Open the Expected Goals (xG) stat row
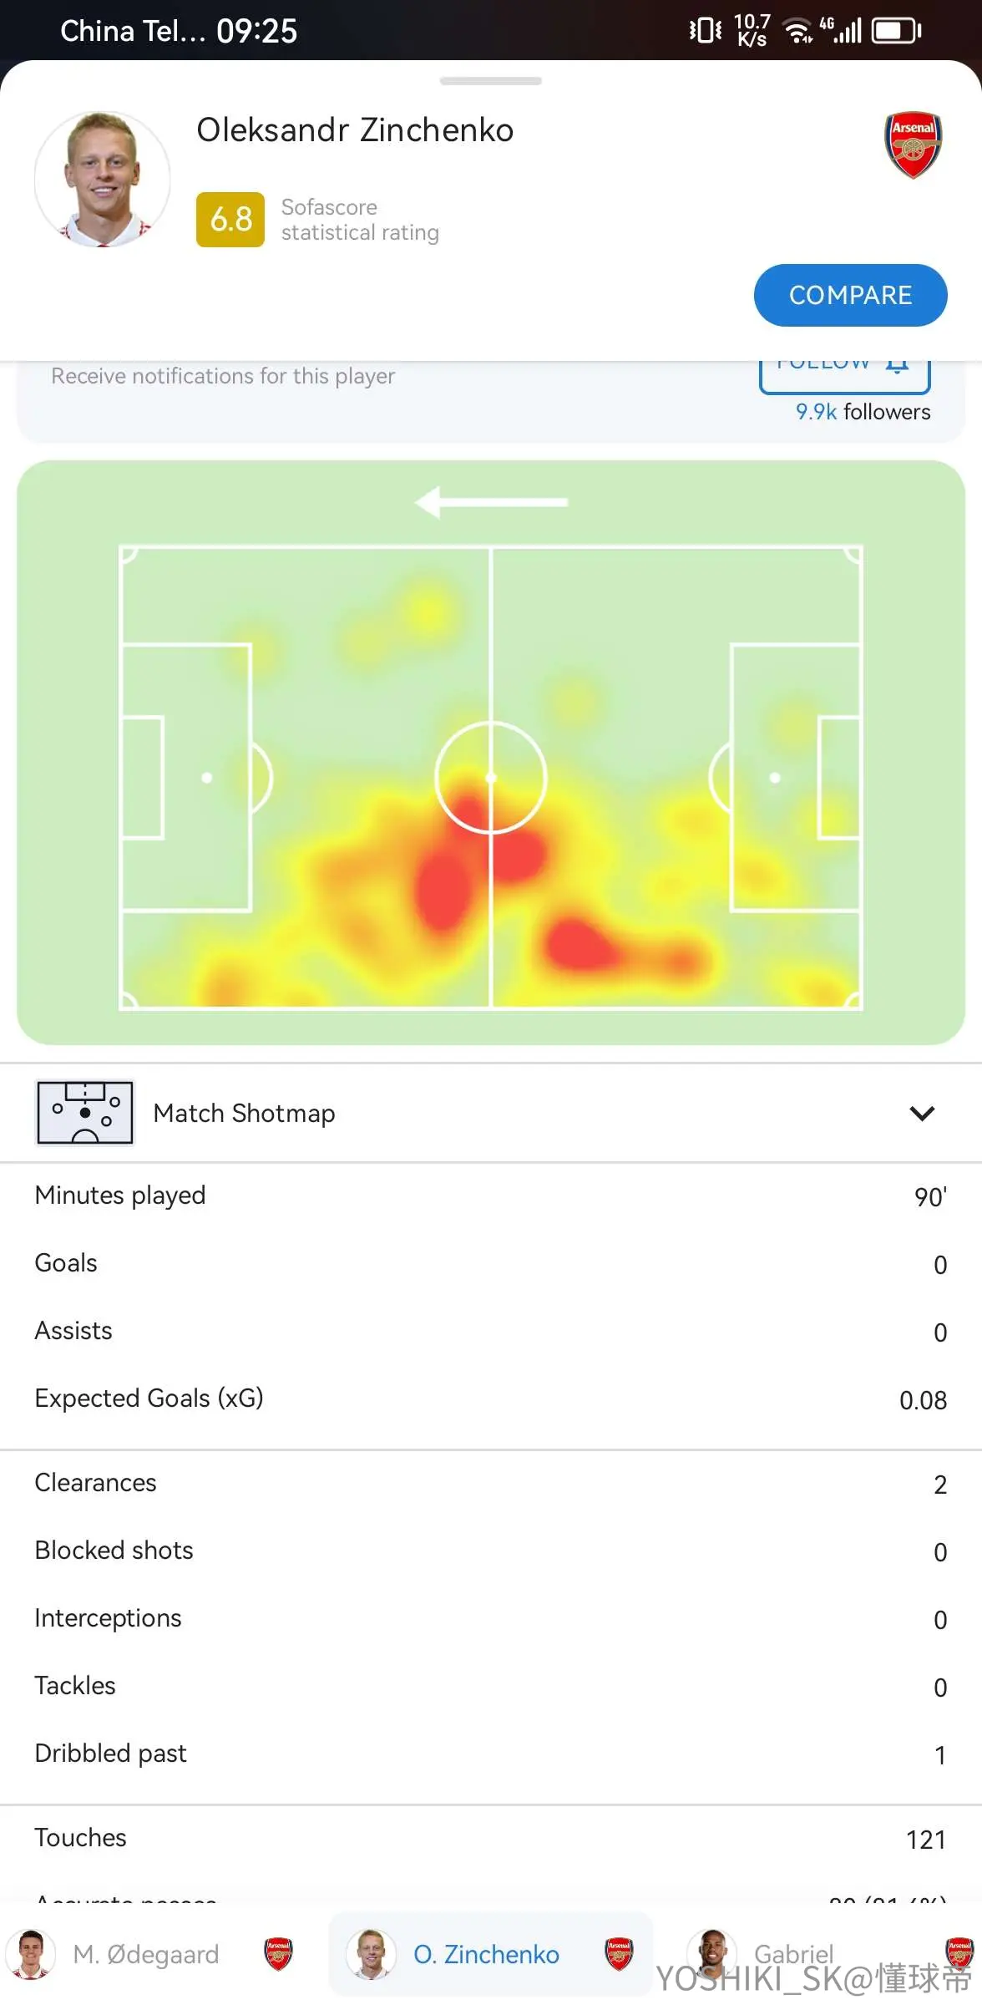This screenshot has width=982, height=2005. click(x=491, y=1398)
